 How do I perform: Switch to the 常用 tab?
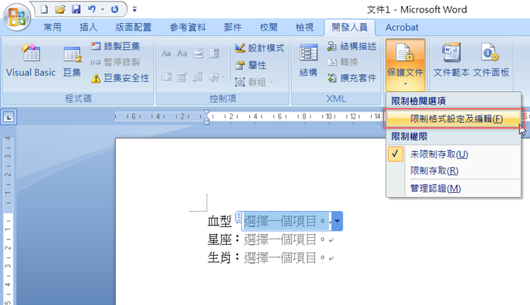coord(52,27)
